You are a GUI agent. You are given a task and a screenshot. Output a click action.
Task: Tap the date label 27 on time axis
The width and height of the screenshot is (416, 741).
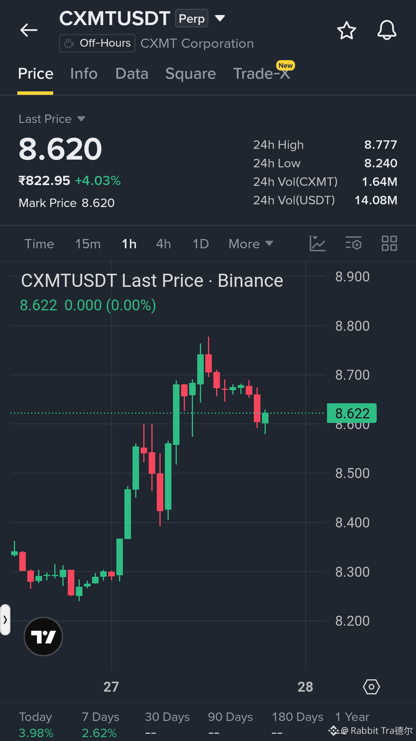click(x=111, y=687)
